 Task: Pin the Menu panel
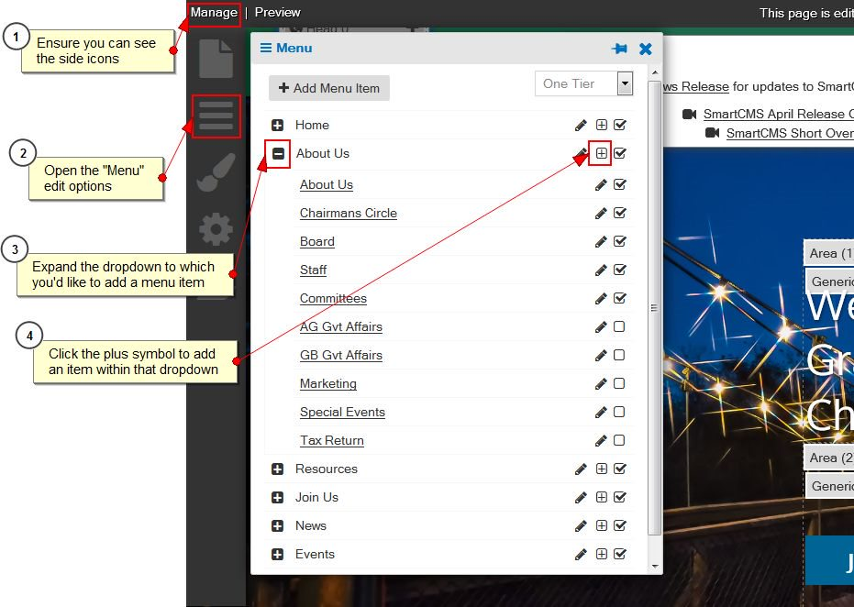[619, 49]
